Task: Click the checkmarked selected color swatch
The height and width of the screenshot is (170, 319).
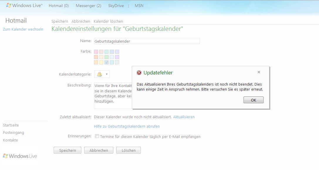Action: click(107, 62)
